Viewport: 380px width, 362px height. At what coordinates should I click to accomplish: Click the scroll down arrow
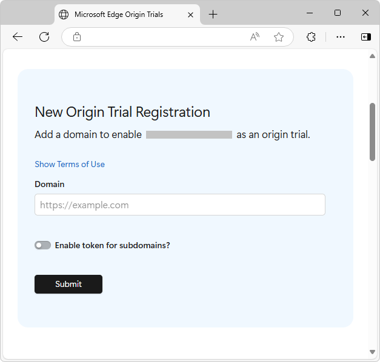point(372,352)
